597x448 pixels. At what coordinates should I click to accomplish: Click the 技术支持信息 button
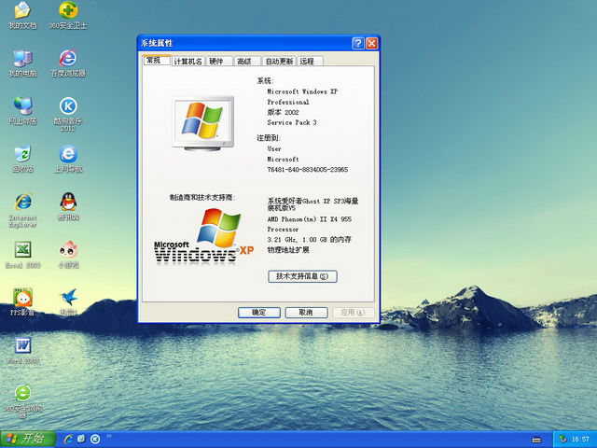click(x=302, y=276)
